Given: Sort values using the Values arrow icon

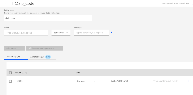Looking at the screenshot, I should pyautogui.click(x=26, y=73).
